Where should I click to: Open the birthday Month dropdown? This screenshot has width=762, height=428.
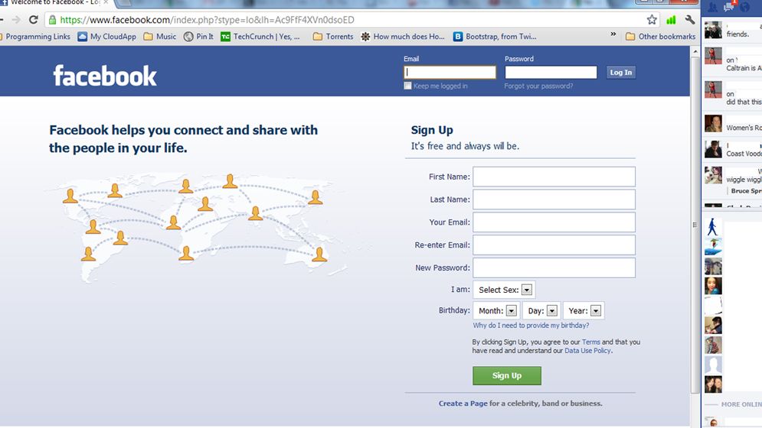click(x=496, y=310)
